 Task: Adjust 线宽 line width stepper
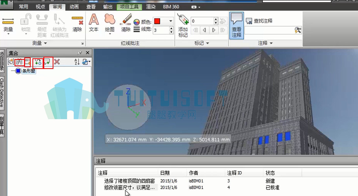[171, 30]
